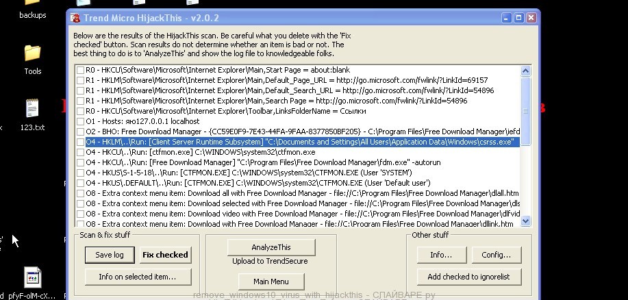
Task: Open the Info... button
Action: [x=441, y=255]
